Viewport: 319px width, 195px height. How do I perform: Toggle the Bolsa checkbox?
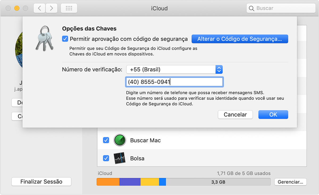[x=106, y=158]
